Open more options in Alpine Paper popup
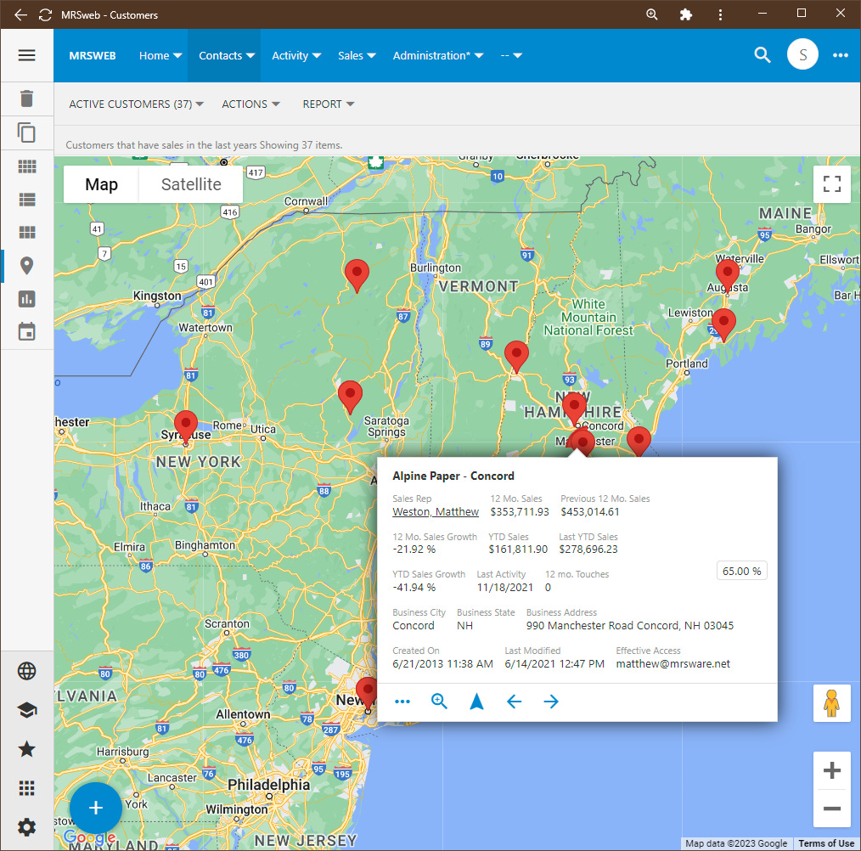This screenshot has height=851, width=861. click(402, 702)
